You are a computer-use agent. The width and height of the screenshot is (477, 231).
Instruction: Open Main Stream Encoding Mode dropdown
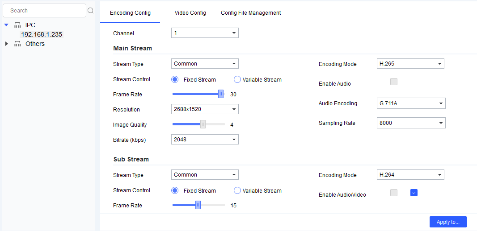click(x=410, y=64)
